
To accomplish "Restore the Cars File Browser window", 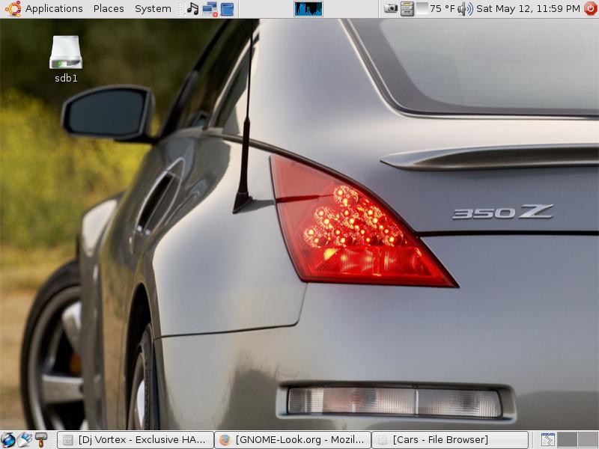I will (450, 440).
